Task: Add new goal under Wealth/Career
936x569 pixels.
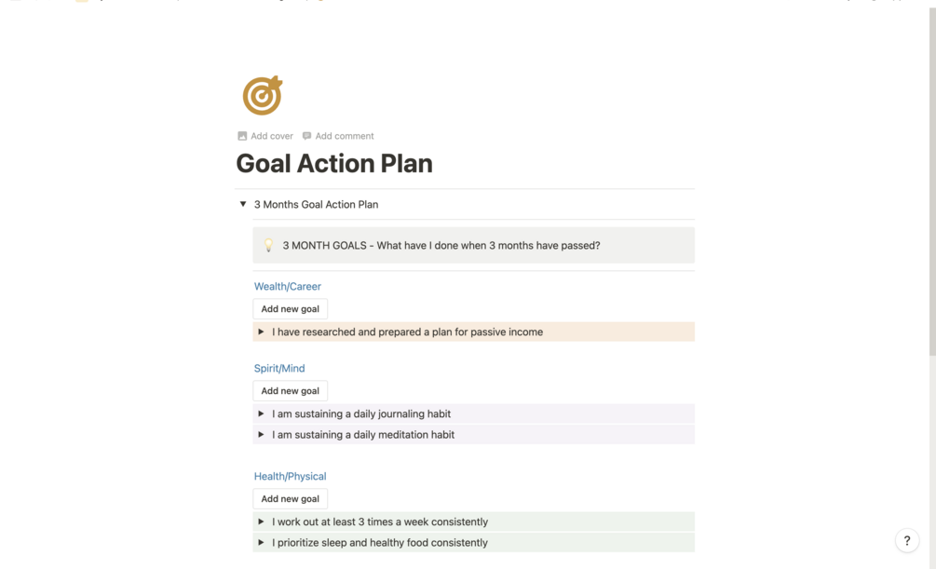Action: (x=290, y=309)
